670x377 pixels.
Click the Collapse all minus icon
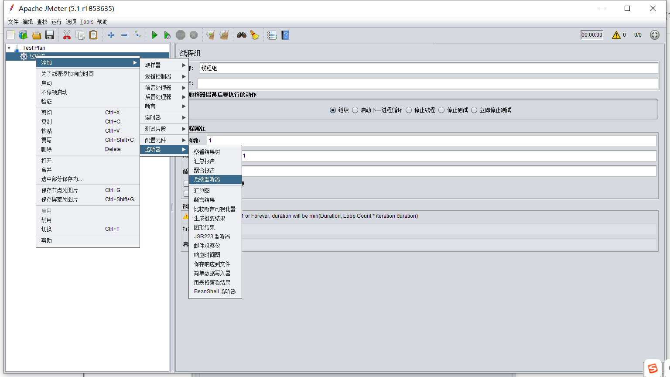(x=124, y=35)
